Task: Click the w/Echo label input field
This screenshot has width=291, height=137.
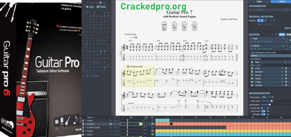Action: [x=270, y=55]
